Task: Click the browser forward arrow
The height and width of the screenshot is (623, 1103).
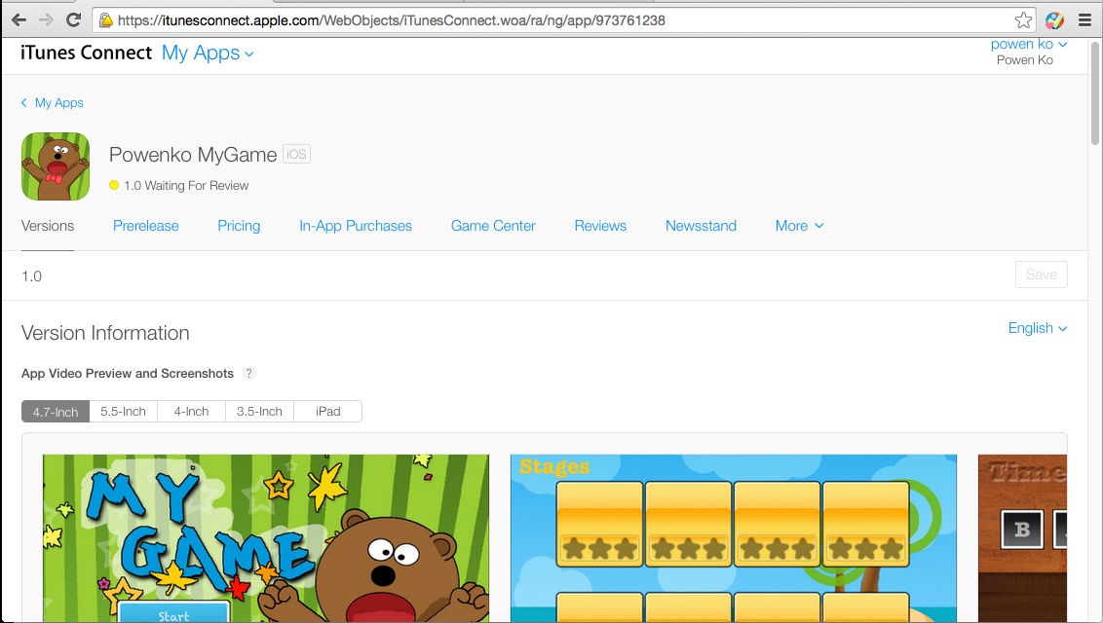Action: pos(47,20)
